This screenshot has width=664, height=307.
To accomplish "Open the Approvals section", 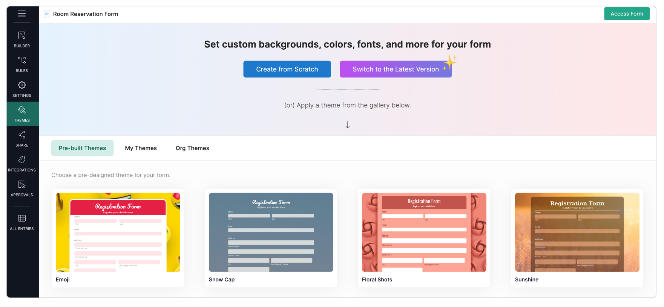I will click(x=21, y=187).
